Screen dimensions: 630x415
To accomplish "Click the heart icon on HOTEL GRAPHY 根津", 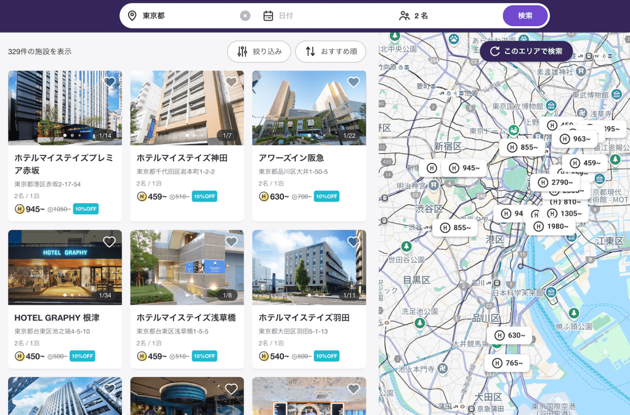I will pyautogui.click(x=110, y=241).
